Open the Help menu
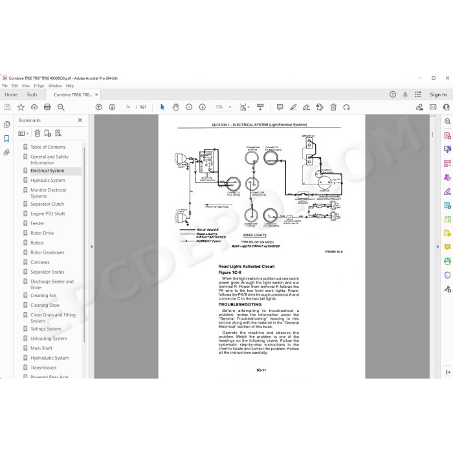Image resolution: width=453 pixels, height=453 pixels. pos(70,86)
